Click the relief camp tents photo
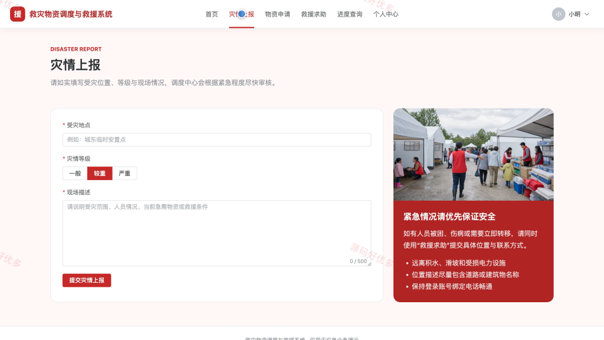The width and height of the screenshot is (604, 340). tap(474, 154)
